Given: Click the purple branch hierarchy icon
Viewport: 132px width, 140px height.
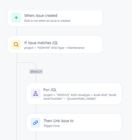Looking at the screenshot, I should 35,94.
